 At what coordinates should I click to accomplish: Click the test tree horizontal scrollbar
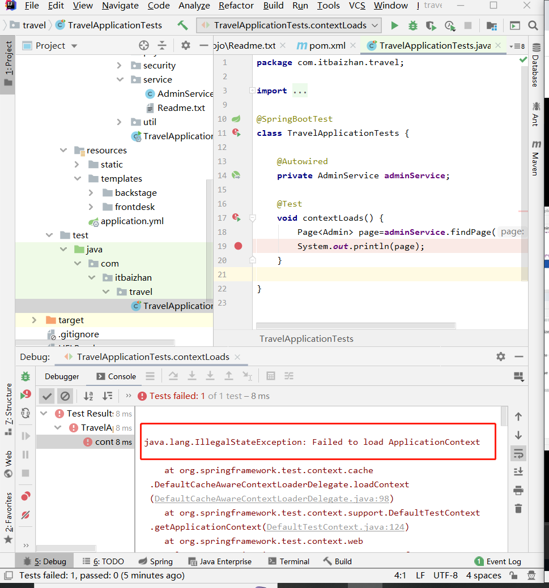click(x=66, y=548)
